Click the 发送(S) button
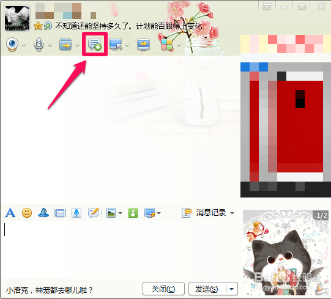This screenshot has width=331, height=299. pos(207,289)
